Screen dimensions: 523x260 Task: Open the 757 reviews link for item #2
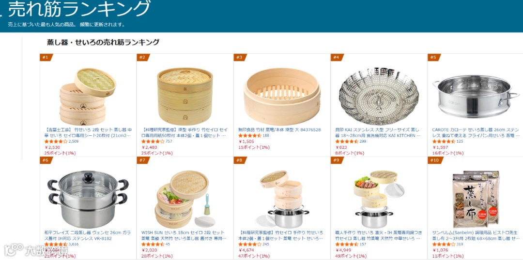click(169, 142)
